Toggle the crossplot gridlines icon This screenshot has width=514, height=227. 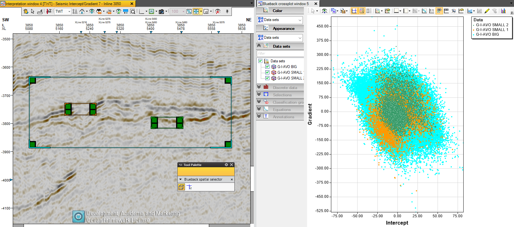(x=354, y=11)
